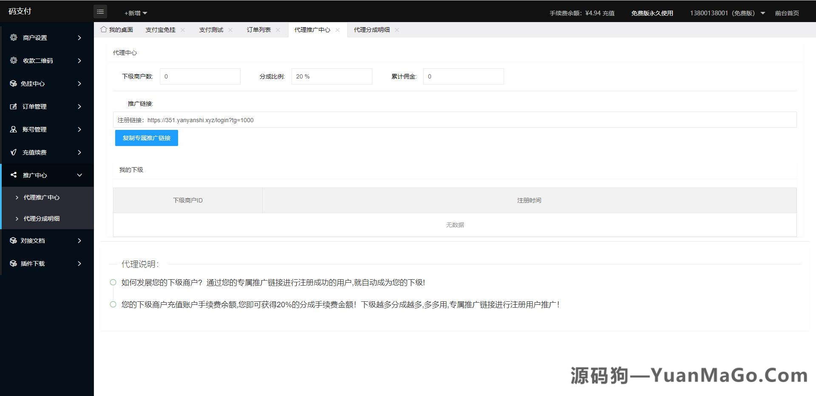Open the 插件下载 plugin download section
This screenshot has height=396, width=816.
[34, 264]
